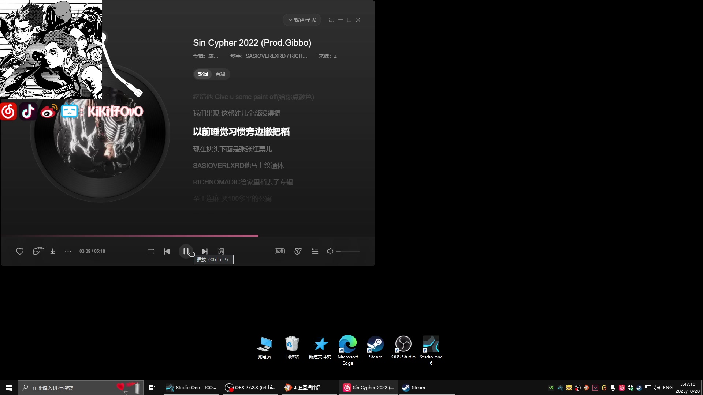
Task: Launch Microsoft Edge from the desktop
Action: click(x=348, y=350)
